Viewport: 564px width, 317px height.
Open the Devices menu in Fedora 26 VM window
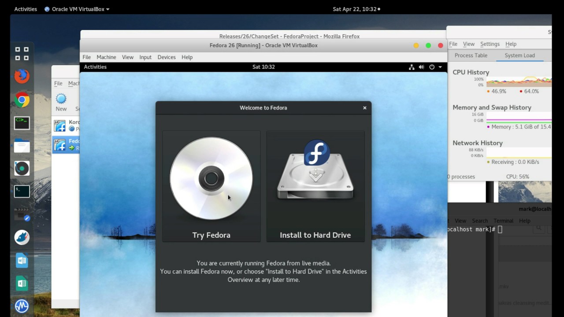pyautogui.click(x=167, y=57)
